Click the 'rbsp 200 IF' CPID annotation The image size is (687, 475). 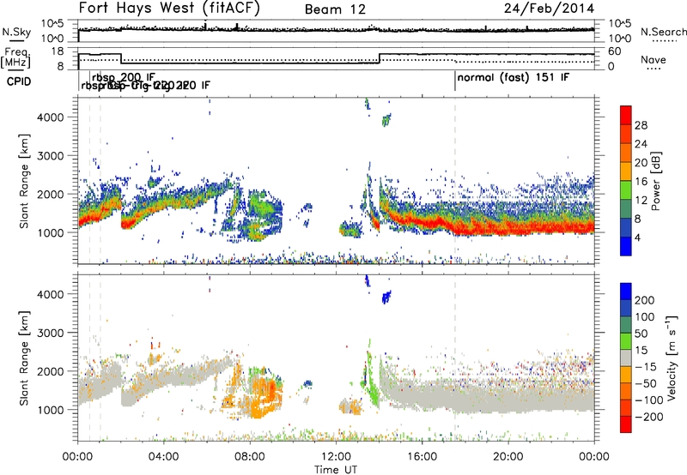pos(124,77)
